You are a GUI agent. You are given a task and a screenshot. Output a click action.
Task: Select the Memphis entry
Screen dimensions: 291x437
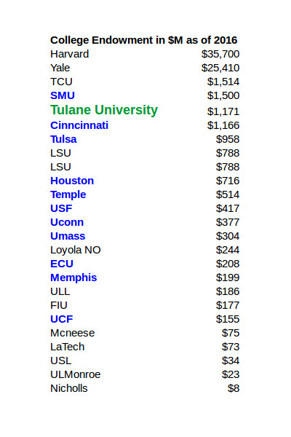73,278
